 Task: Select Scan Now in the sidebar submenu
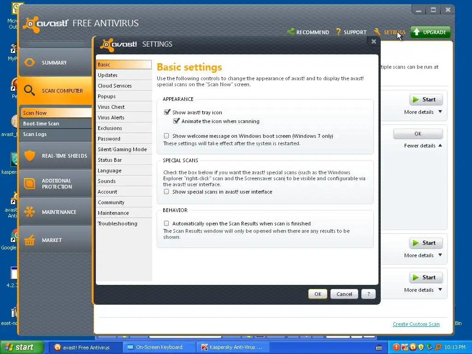click(x=56, y=113)
